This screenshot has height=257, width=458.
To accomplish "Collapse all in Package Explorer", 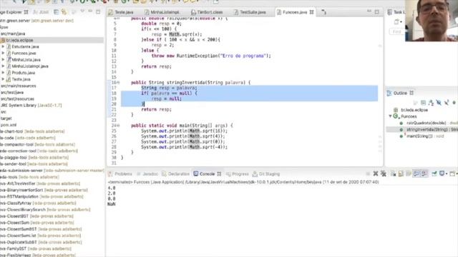I will point(56,12).
